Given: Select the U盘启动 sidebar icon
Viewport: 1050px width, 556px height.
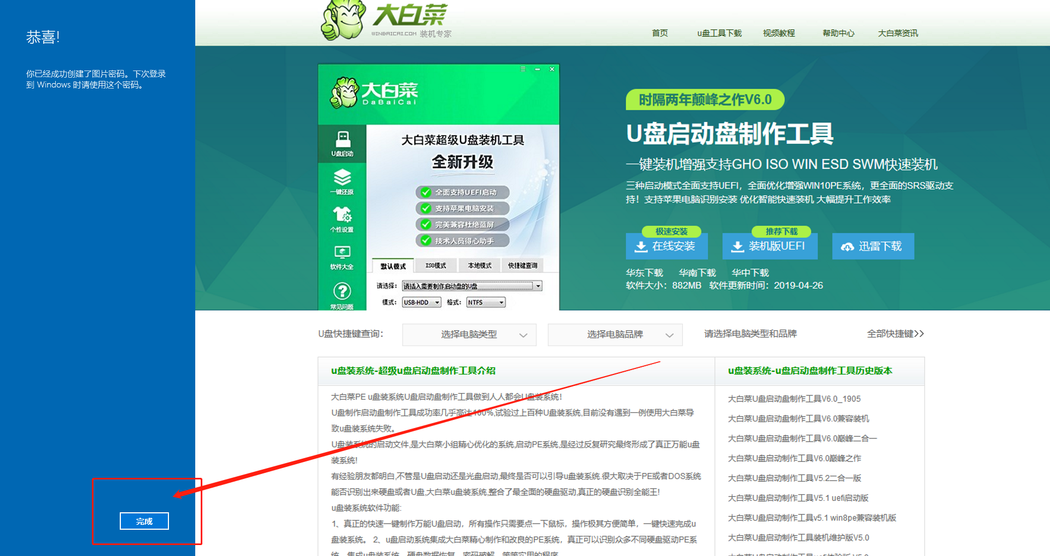Looking at the screenshot, I should tap(342, 143).
